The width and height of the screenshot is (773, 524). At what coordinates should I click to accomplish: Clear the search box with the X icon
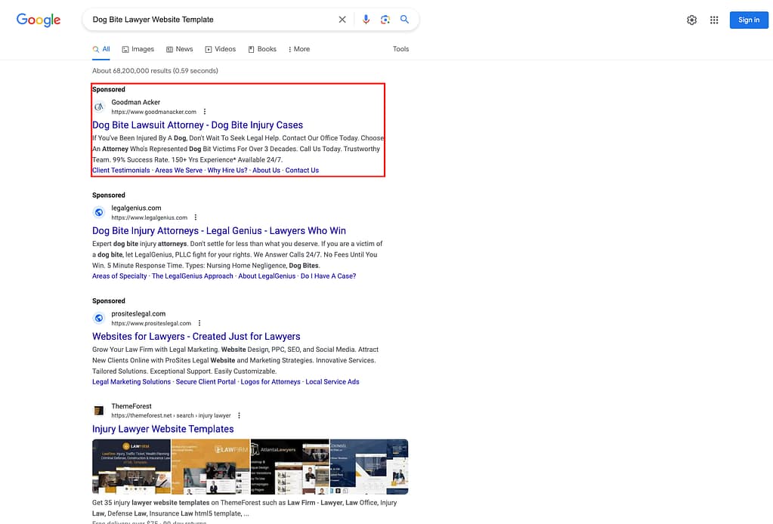342,20
